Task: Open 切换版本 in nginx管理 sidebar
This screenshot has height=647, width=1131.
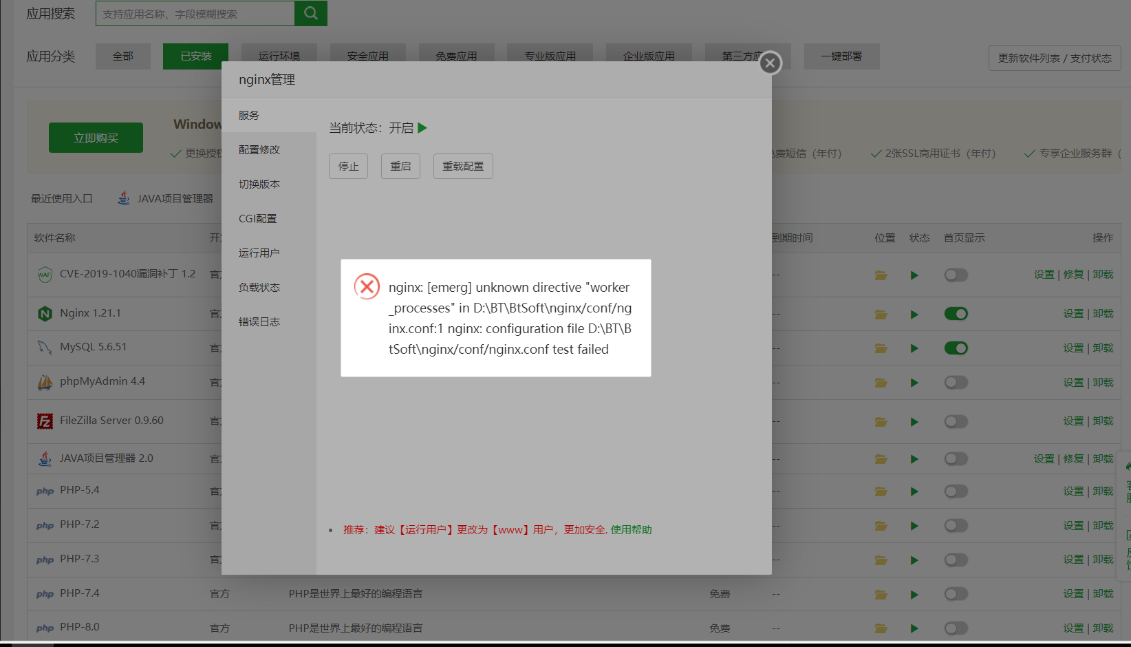Action: coord(269,184)
